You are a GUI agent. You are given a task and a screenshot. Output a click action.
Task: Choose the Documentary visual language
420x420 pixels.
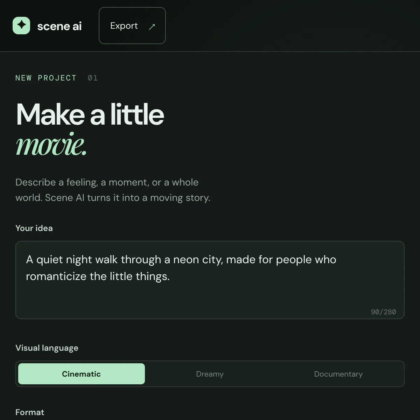[x=338, y=374]
